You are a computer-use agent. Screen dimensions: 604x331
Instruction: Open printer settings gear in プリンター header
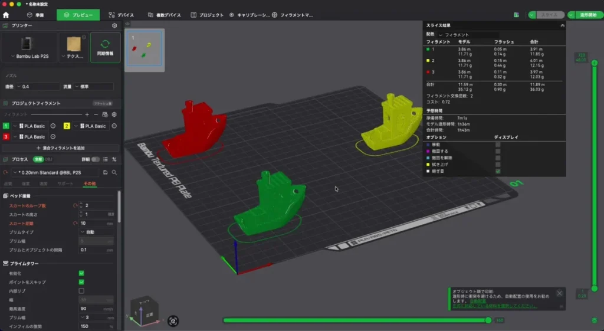coord(114,25)
